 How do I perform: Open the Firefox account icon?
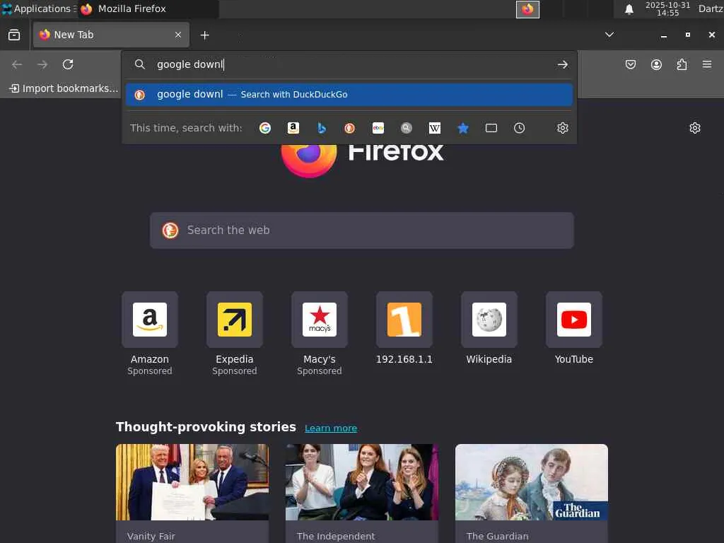click(656, 64)
